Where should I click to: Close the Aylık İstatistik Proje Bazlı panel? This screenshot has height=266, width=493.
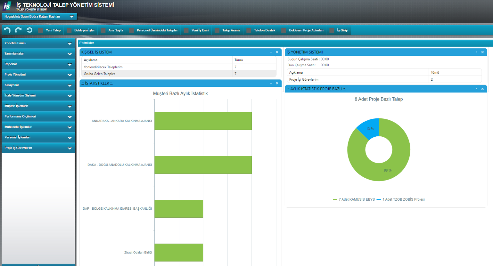click(482, 89)
